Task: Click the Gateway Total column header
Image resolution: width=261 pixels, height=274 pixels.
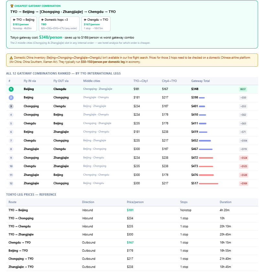Action: click(x=200, y=81)
